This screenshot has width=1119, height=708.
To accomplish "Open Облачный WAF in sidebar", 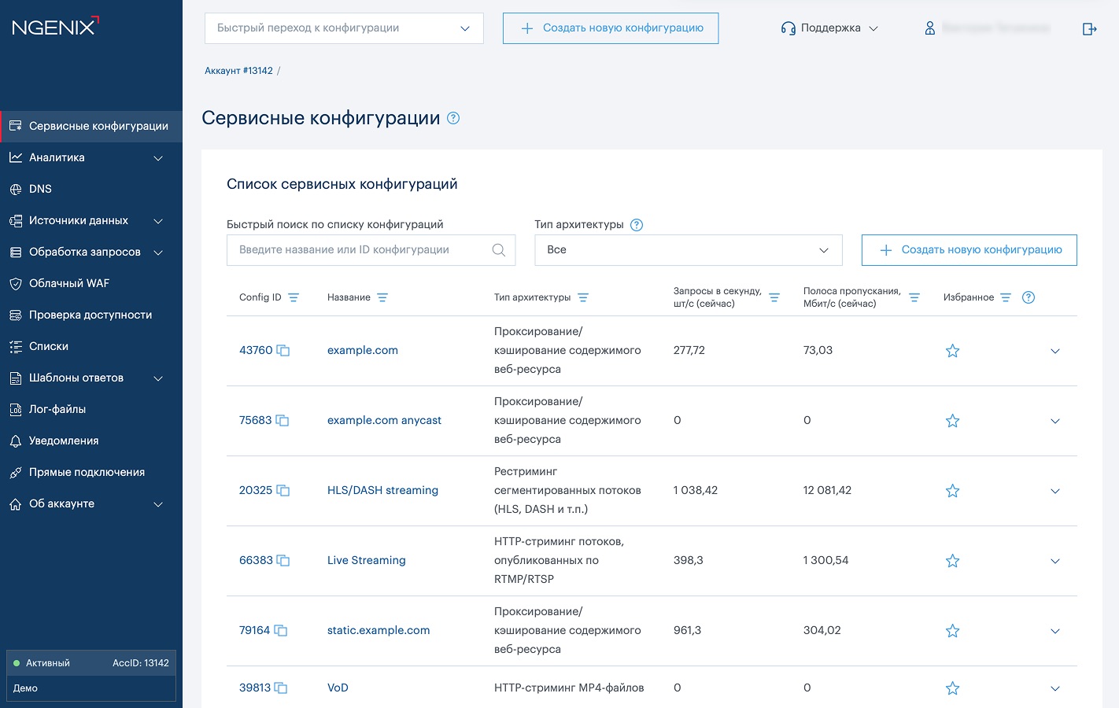I will click(69, 283).
